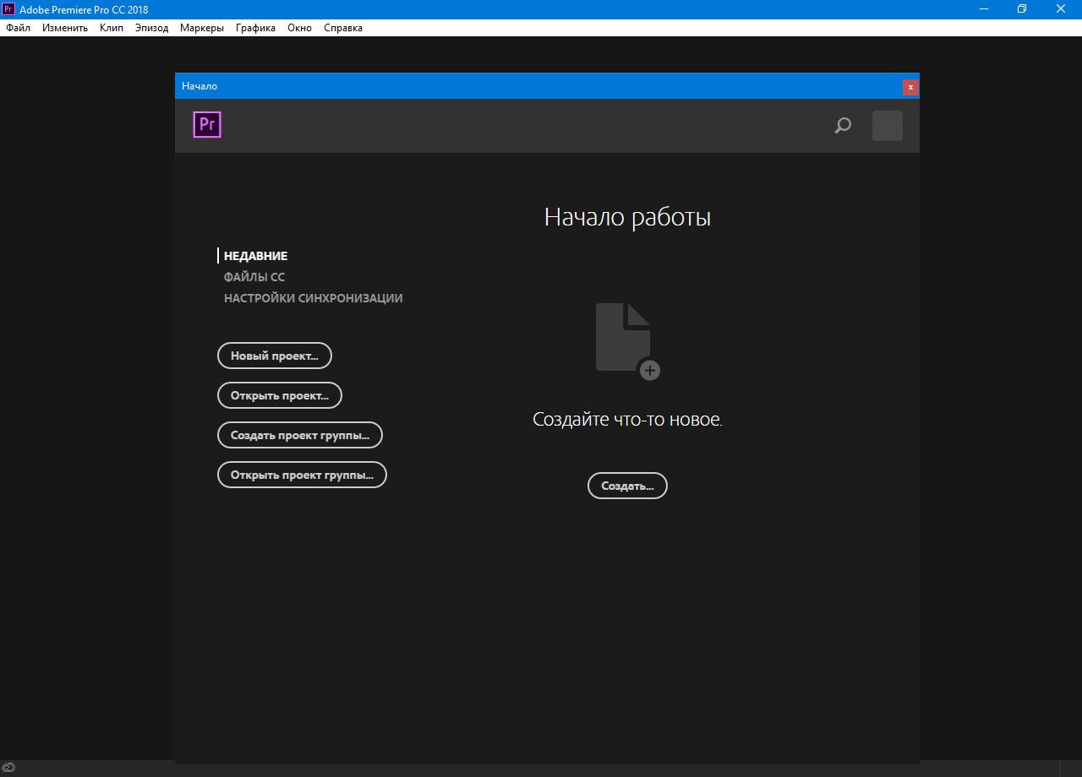Expand the Эпизод menu
The image size is (1082, 777).
click(151, 28)
